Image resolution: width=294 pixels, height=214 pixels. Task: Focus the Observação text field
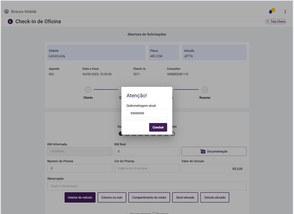pyautogui.click(x=147, y=186)
